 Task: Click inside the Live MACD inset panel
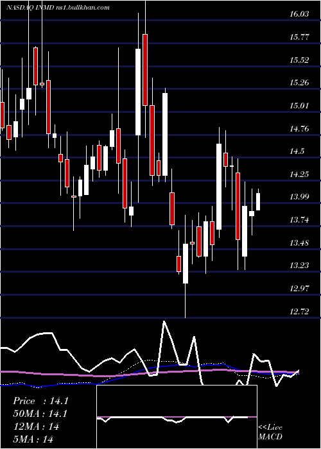(x=177, y=417)
